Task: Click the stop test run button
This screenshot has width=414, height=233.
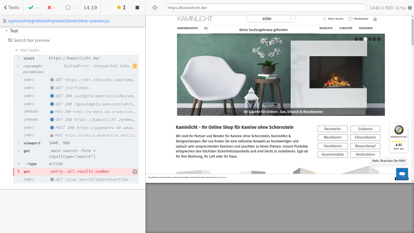Action: pyautogui.click(x=137, y=7)
